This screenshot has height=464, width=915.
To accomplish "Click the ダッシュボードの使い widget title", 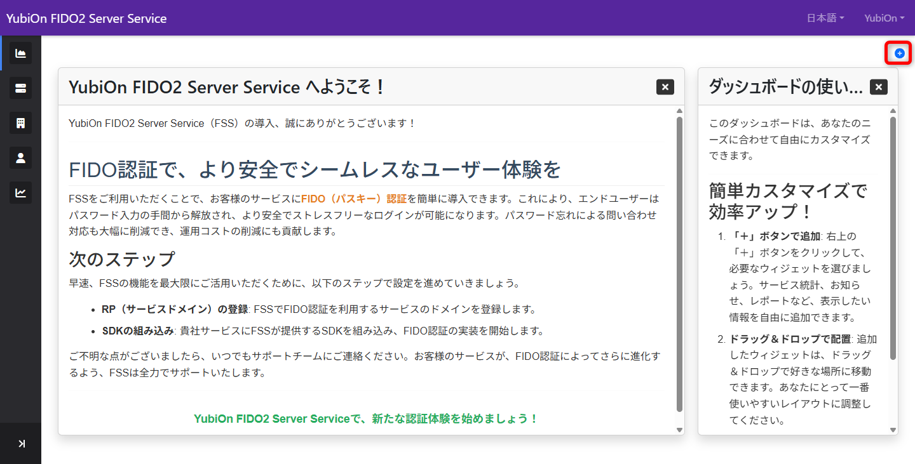I will (x=785, y=87).
